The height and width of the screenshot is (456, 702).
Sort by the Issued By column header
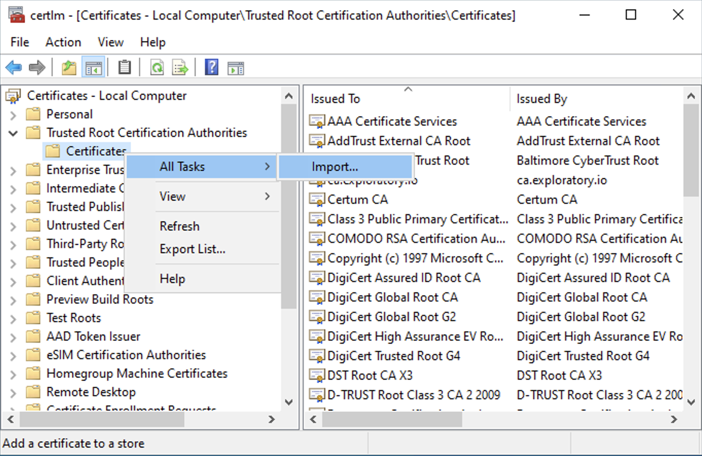coord(596,99)
